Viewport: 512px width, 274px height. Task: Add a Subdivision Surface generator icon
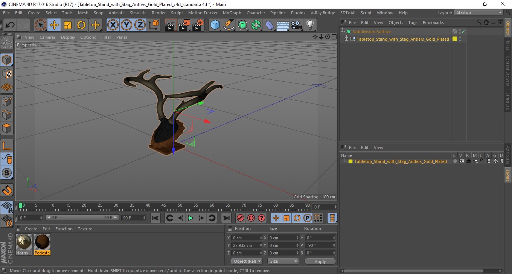(x=242, y=25)
